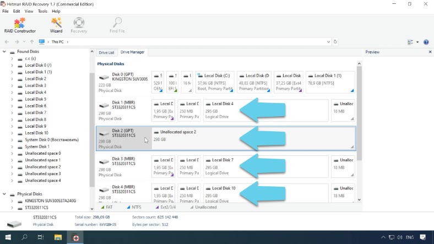Select Local Disk 2 in tree

(x=35, y=79)
